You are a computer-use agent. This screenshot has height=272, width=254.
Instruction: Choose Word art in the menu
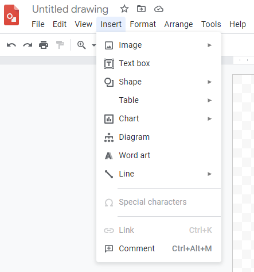(x=159, y=155)
